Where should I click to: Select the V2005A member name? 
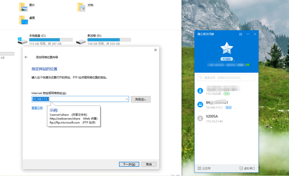pyautogui.click(x=212, y=116)
